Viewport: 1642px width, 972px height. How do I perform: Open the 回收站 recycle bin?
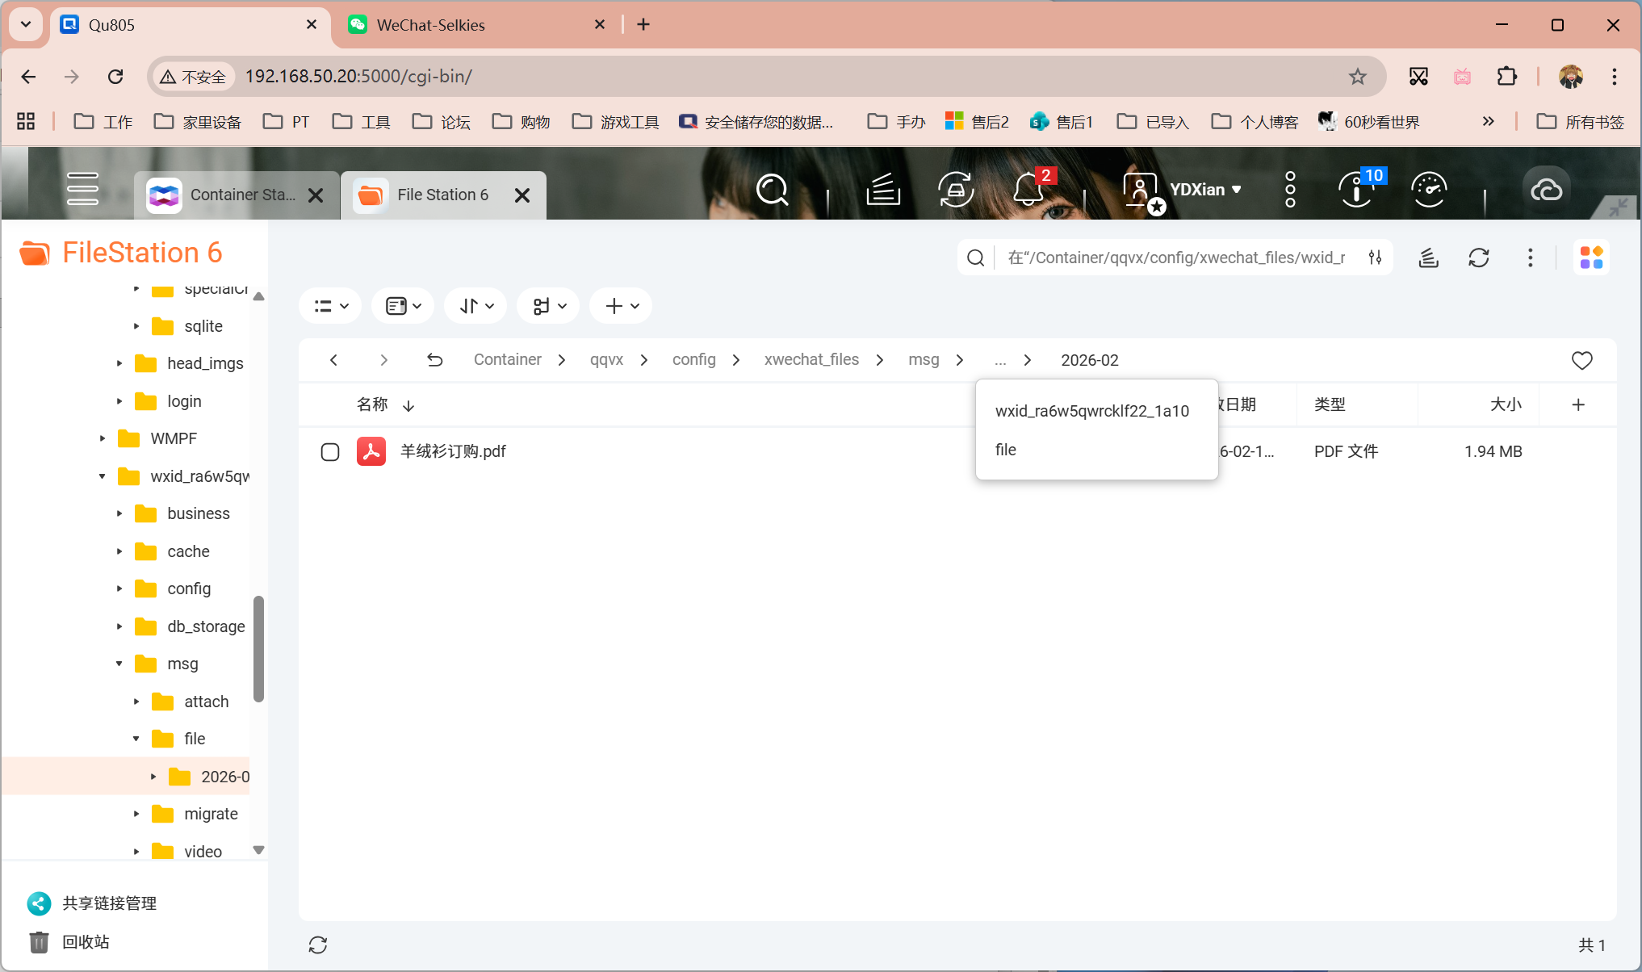(83, 941)
